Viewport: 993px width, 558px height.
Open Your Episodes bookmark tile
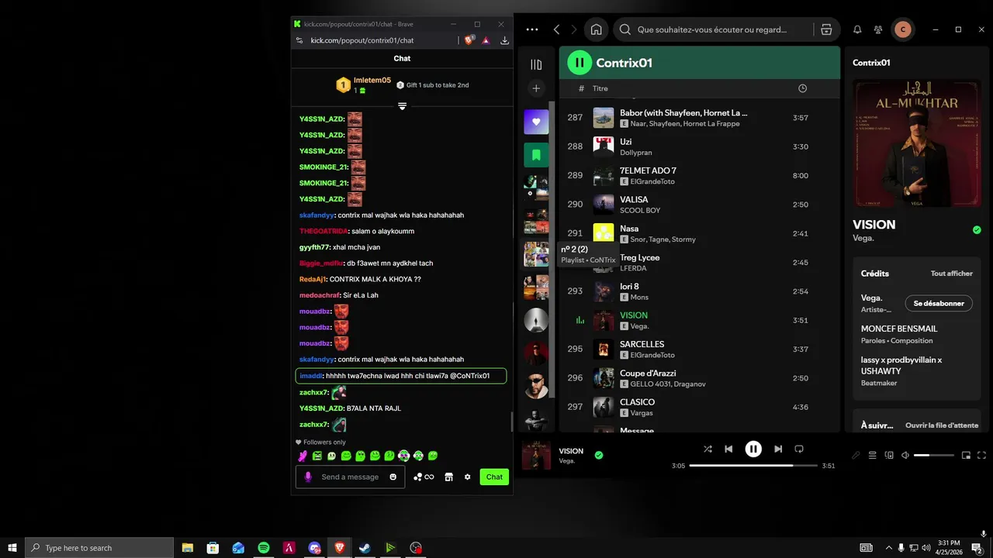coord(536,154)
